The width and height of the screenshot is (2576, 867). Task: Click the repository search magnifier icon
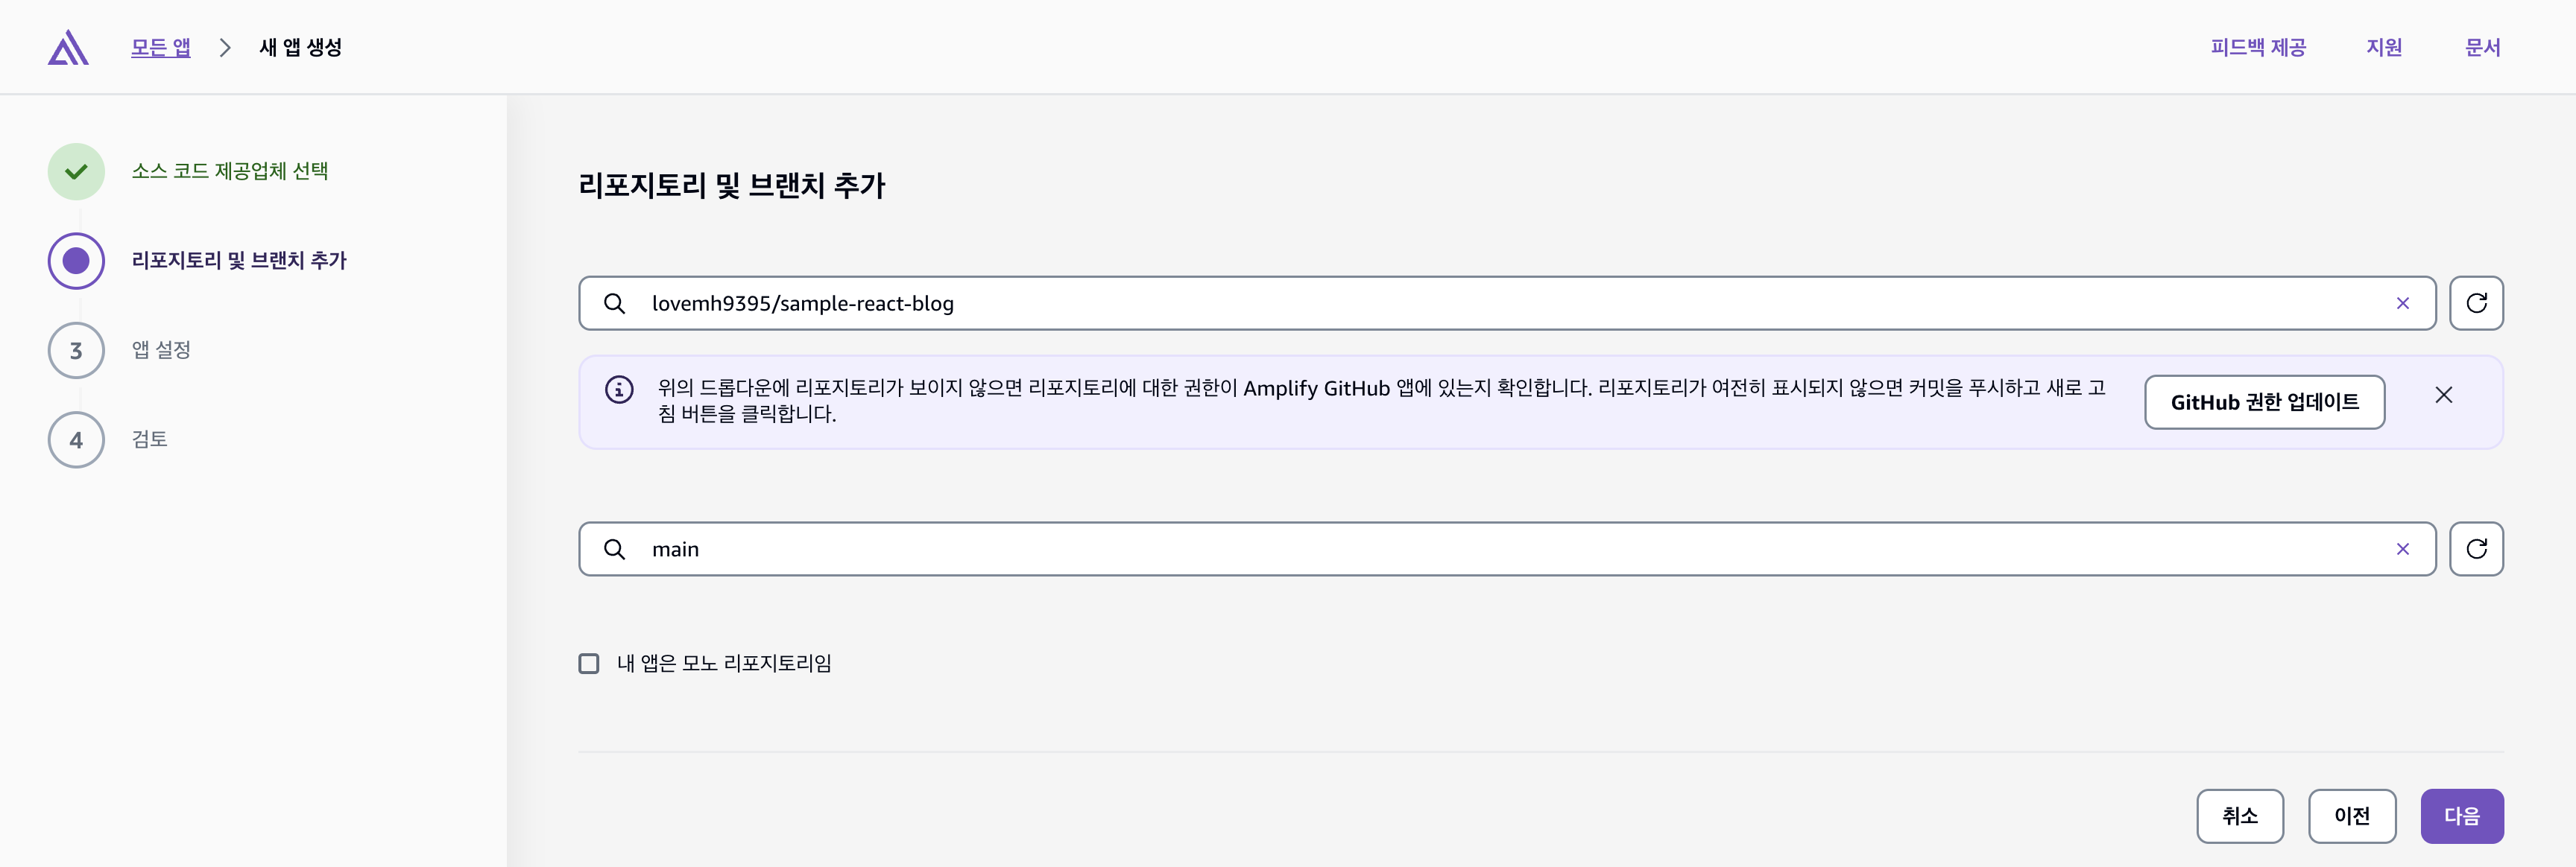pos(615,302)
